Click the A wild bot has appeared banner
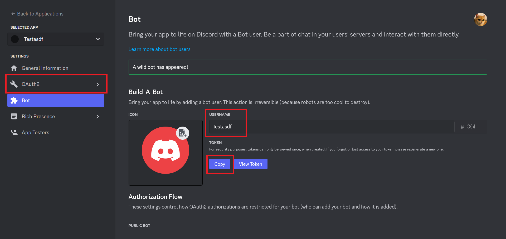This screenshot has width=506, height=239. 308,67
